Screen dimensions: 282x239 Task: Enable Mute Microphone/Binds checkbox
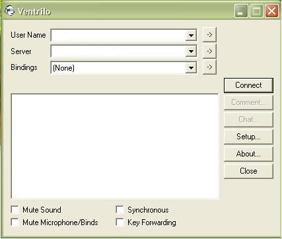pos(15,222)
